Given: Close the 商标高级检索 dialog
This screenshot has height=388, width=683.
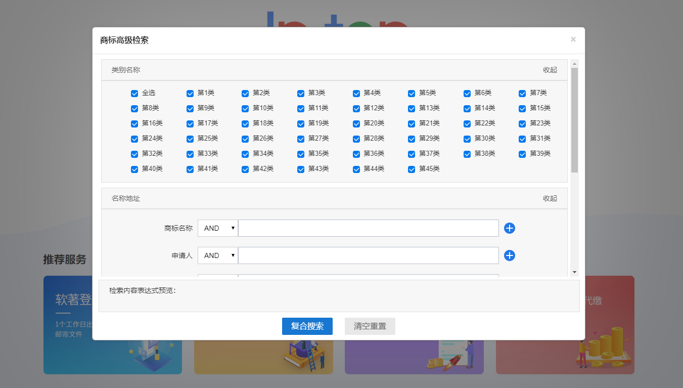Looking at the screenshot, I should click(573, 39).
